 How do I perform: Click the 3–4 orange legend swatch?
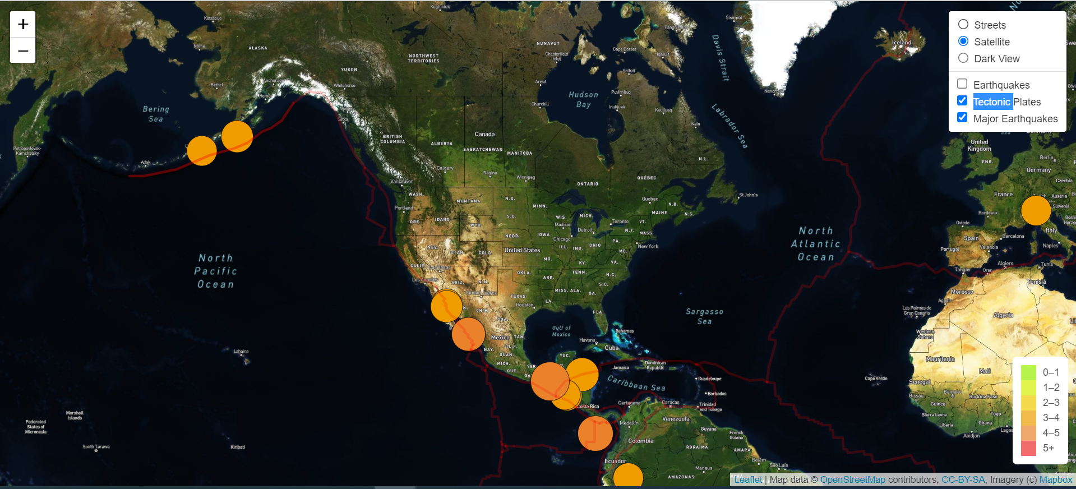point(1028,418)
